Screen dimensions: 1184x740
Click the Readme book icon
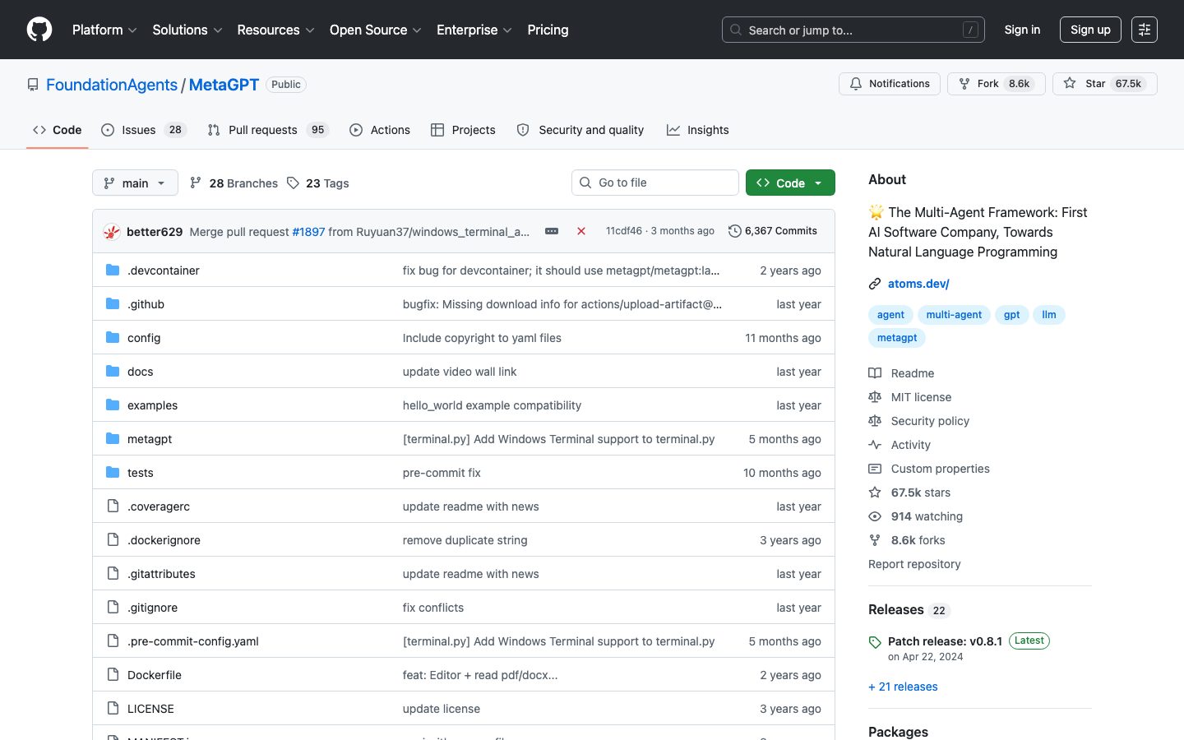coord(875,373)
